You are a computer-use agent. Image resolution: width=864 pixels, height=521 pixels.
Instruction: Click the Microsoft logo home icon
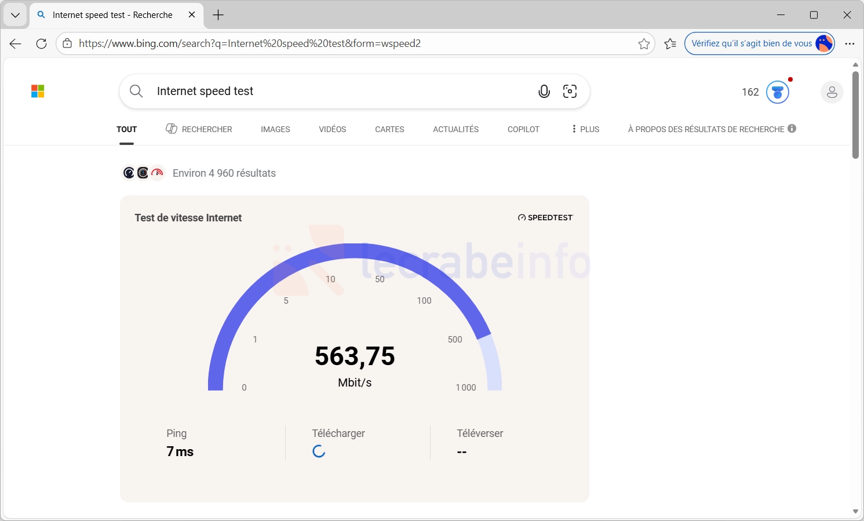(x=38, y=92)
